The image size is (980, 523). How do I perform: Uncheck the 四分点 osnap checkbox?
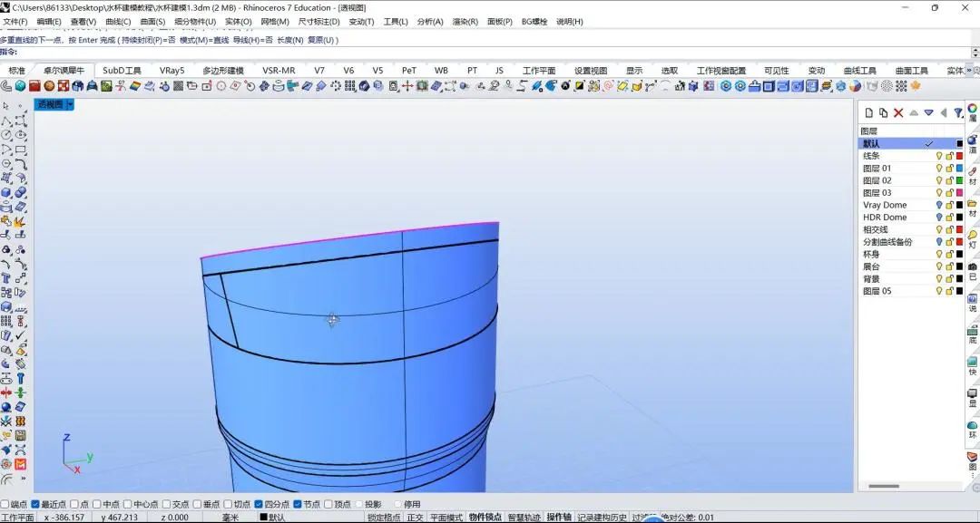[258, 504]
